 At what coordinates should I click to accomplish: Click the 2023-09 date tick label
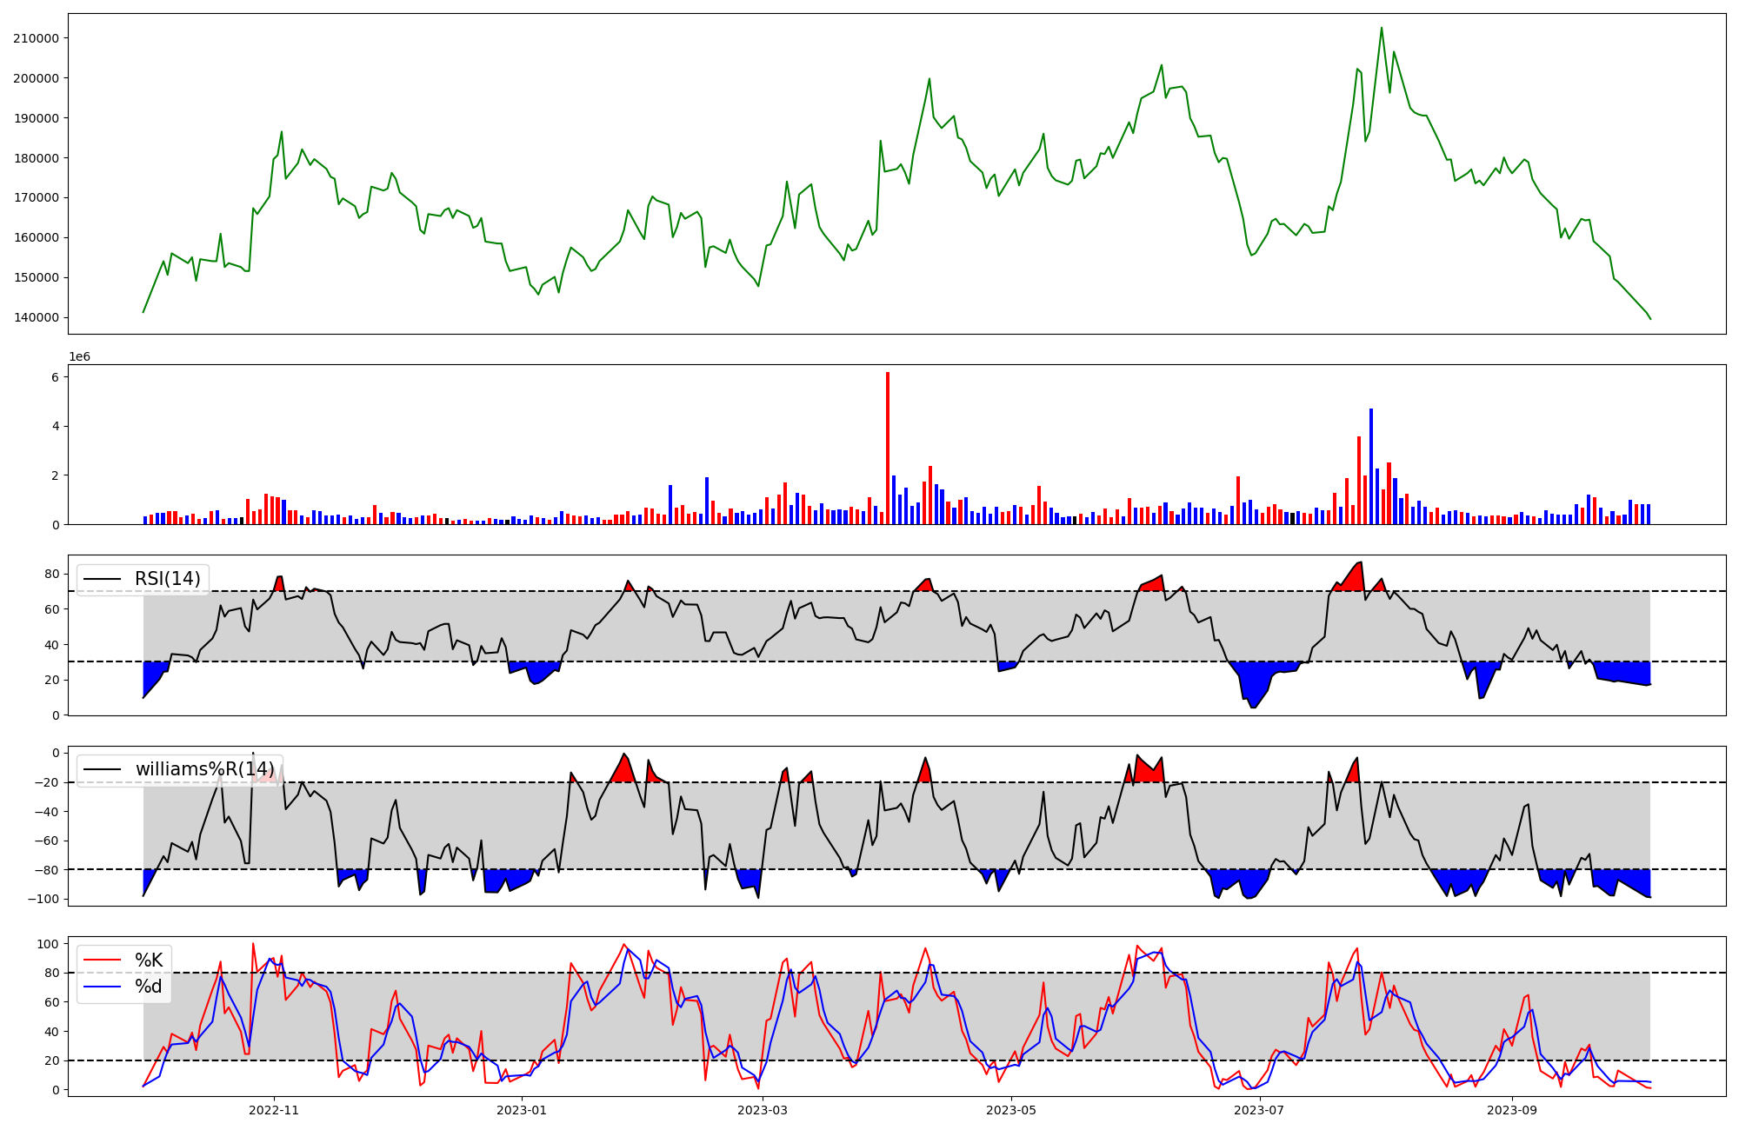pyautogui.click(x=1512, y=1110)
